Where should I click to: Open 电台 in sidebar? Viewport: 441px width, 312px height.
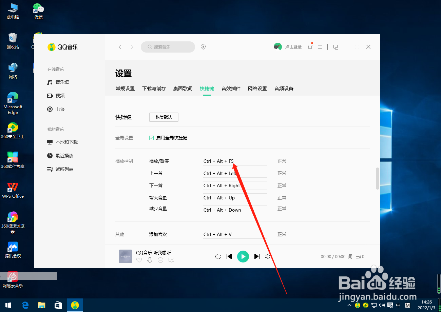click(56, 109)
